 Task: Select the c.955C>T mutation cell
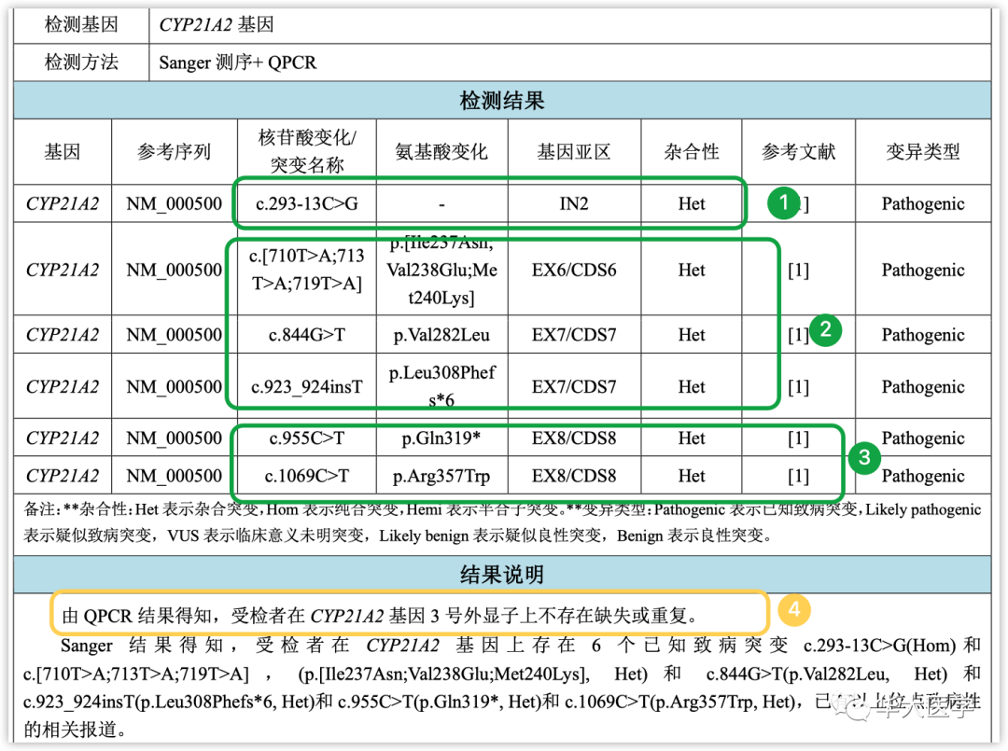[307, 438]
